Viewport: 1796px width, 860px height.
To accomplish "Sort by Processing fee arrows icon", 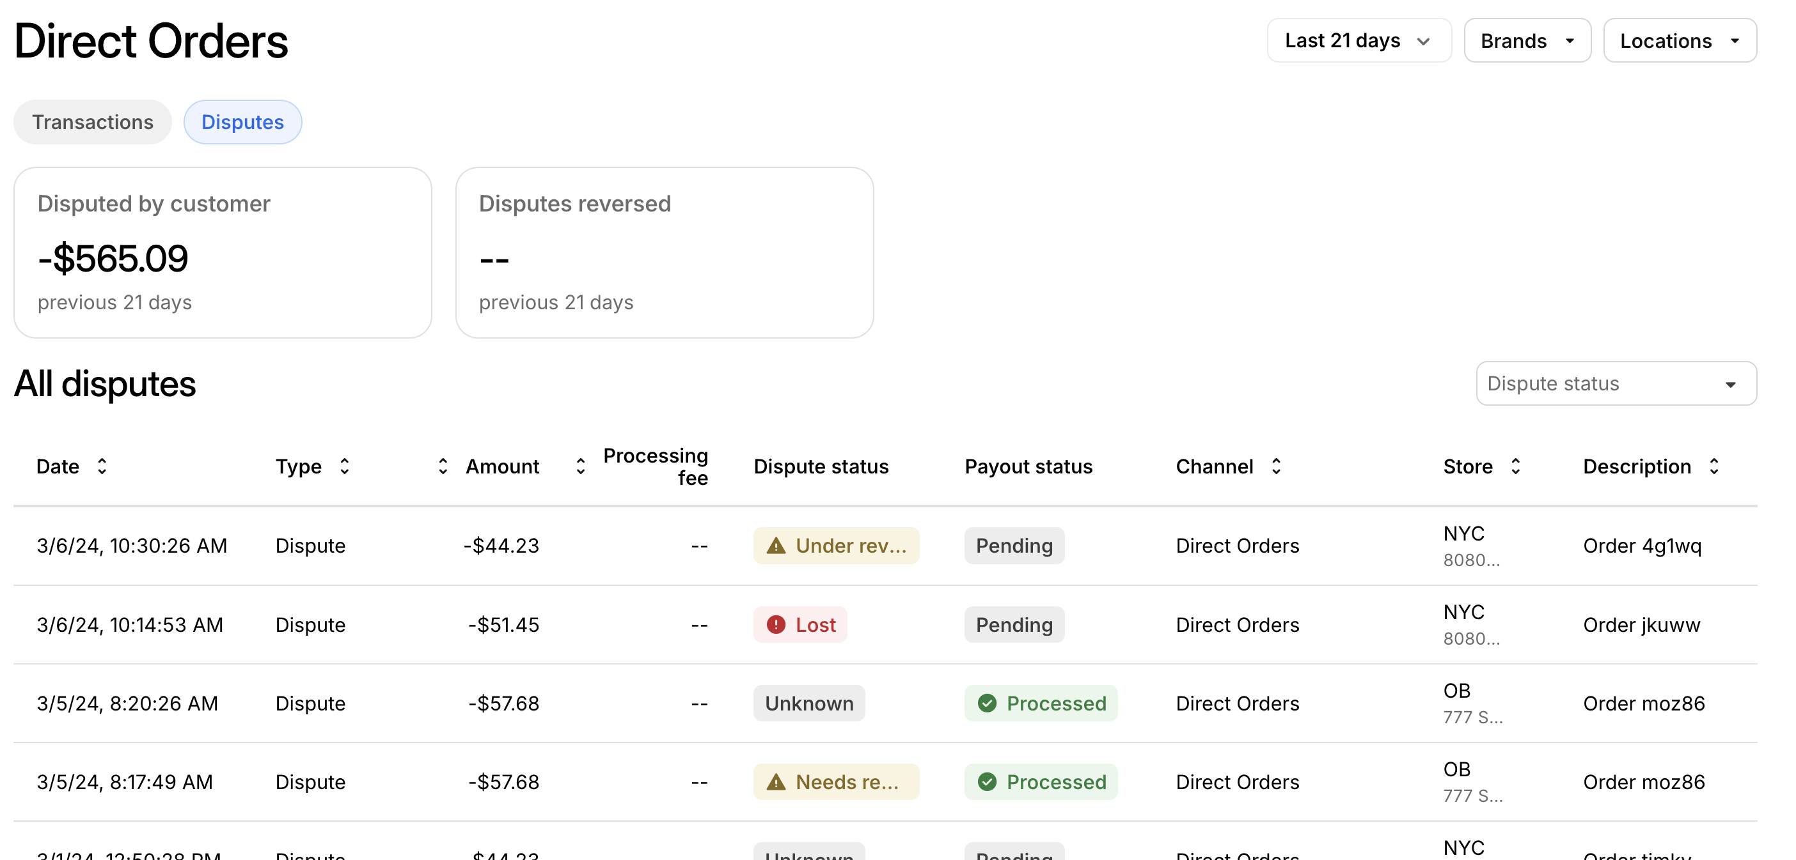I will [580, 466].
